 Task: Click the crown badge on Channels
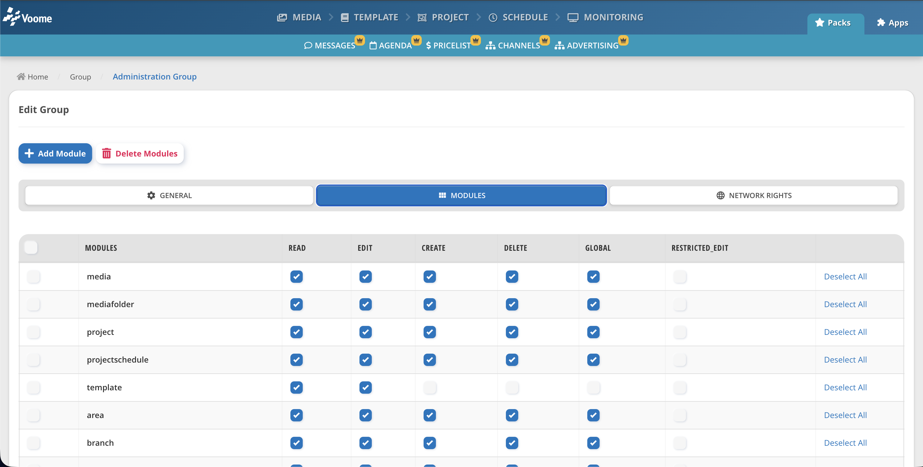(x=545, y=40)
